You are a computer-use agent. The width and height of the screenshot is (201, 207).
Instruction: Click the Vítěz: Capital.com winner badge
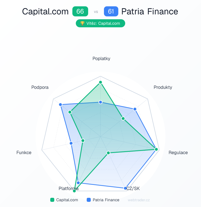click(100, 23)
